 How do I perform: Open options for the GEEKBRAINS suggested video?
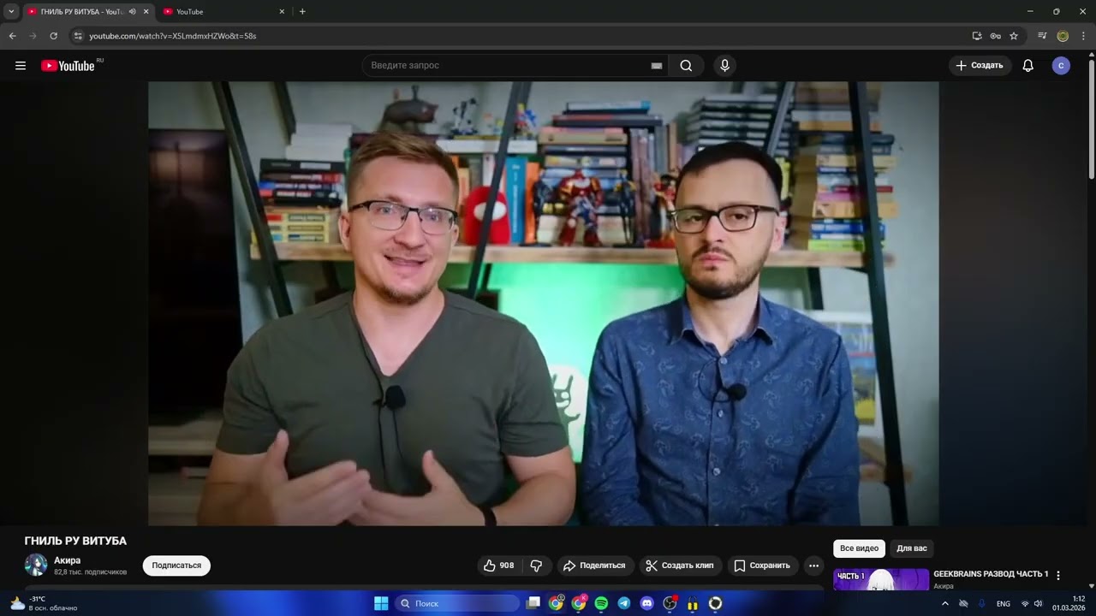click(x=1058, y=576)
